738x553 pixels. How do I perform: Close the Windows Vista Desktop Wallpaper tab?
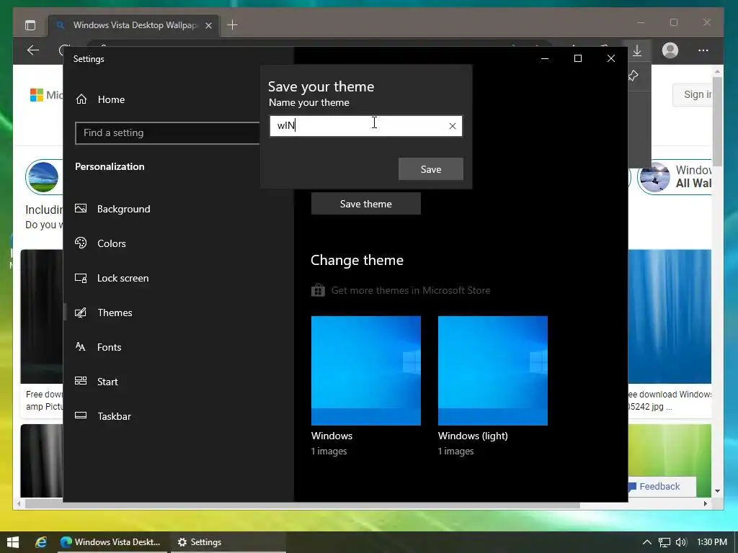tap(208, 25)
